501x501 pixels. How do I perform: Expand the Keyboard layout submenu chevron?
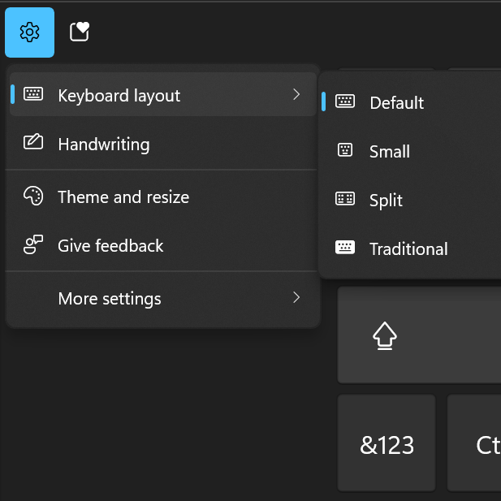point(296,94)
